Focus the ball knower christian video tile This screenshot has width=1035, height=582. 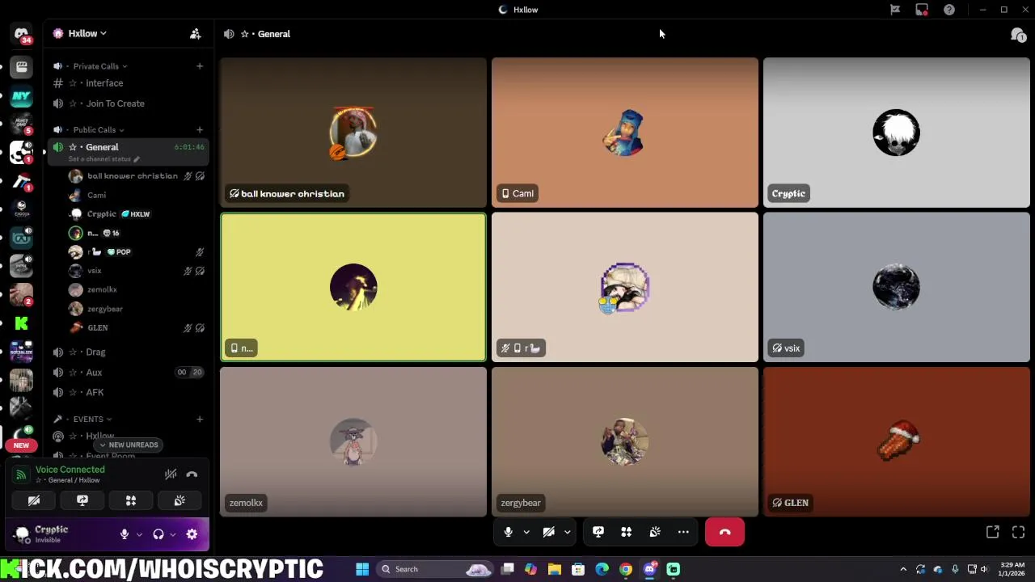point(353,133)
